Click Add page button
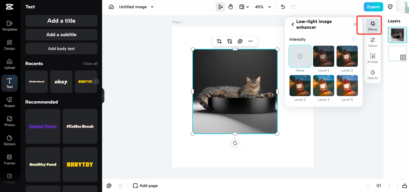Image resolution: width=409 pixels, height=192 pixels. click(x=145, y=186)
